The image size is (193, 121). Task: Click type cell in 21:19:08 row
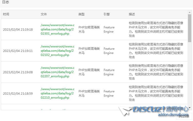89,72
